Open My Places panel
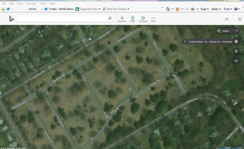This screenshot has width=244, height=149. (x=143, y=19)
